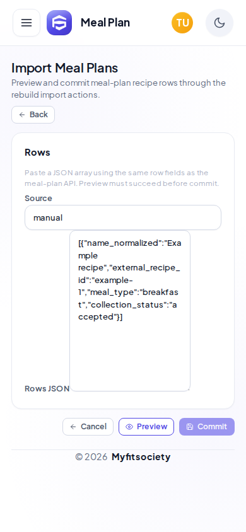This screenshot has height=532, width=246.
Task: Click the eye icon in Preview
Action: 129,427
